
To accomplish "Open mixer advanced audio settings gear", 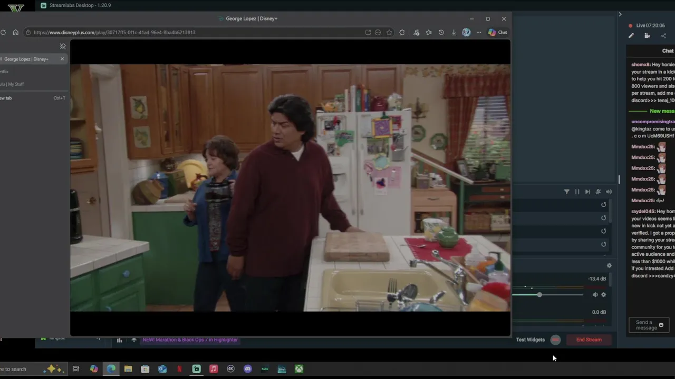I will click(609, 266).
